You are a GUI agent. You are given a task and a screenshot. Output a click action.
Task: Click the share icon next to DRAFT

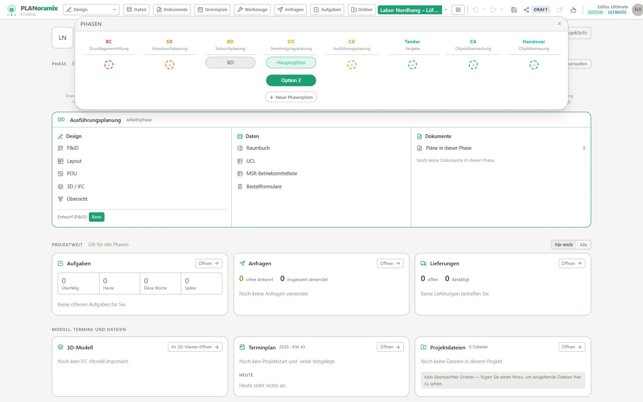pyautogui.click(x=526, y=10)
